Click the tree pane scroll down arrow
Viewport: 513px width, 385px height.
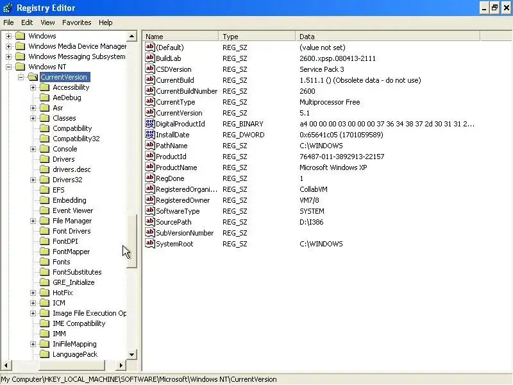[x=131, y=354]
